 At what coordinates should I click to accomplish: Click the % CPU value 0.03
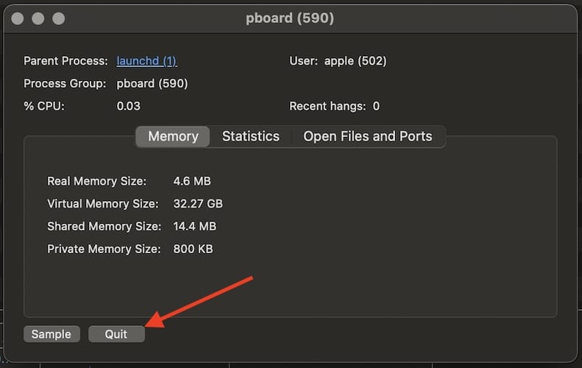[x=128, y=106]
